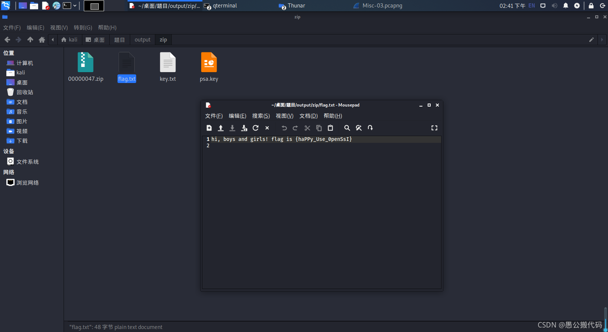
Task: Click the notification bell in the panel
Action: pyautogui.click(x=566, y=6)
